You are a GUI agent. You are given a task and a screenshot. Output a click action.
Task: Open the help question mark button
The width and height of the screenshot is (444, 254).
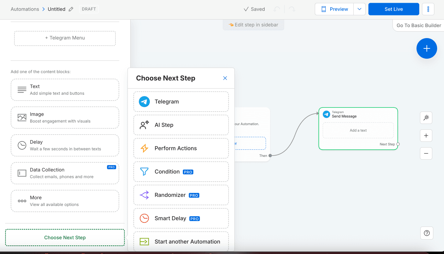pyautogui.click(x=427, y=233)
